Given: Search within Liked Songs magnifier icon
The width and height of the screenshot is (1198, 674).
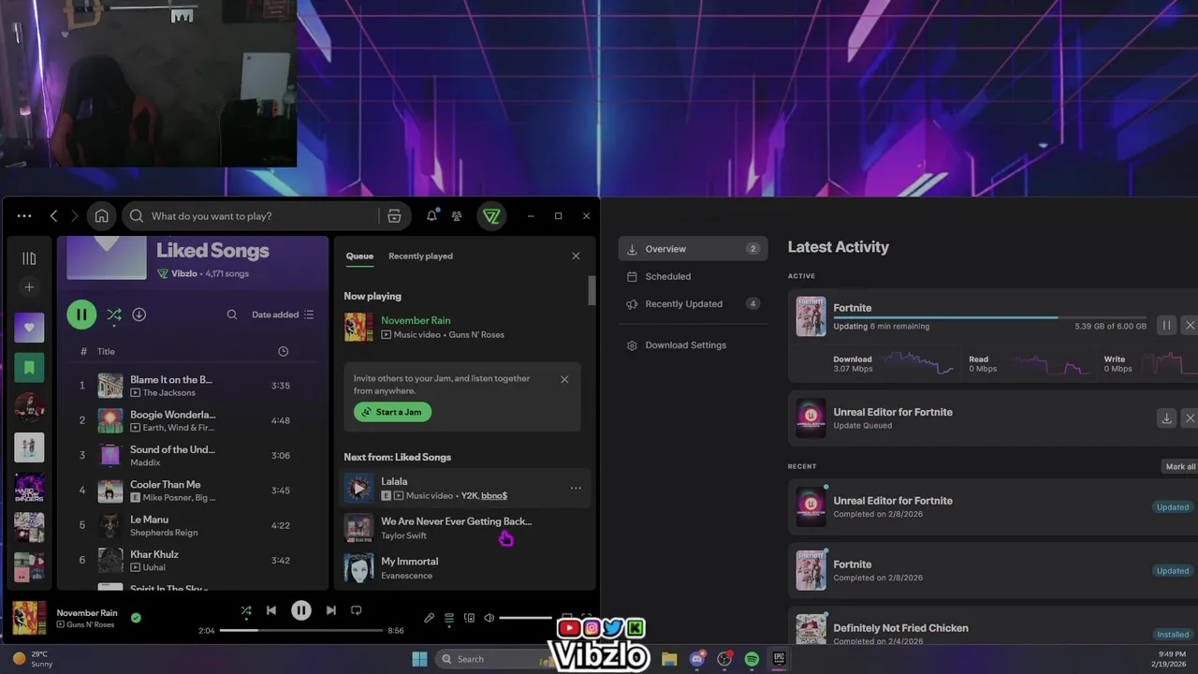Looking at the screenshot, I should [x=232, y=315].
